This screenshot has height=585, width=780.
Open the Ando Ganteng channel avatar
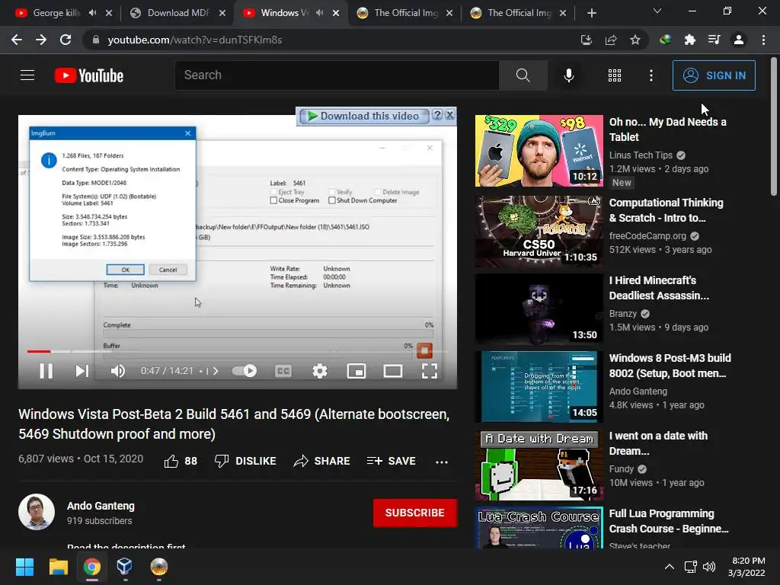coord(37,512)
